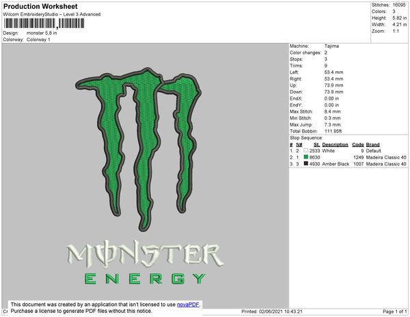This screenshot has width=410, height=317.
Task: Click the novaPDF link in the notice
Action: click(x=188, y=305)
